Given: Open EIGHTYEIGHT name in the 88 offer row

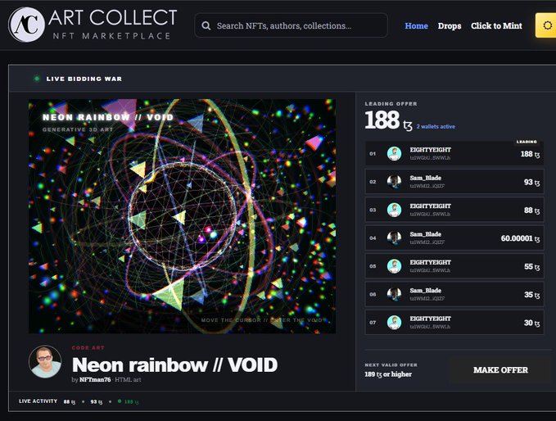Looking at the screenshot, I should (431, 206).
